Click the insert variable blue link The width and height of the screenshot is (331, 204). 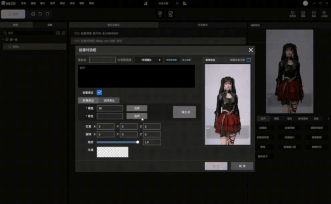[x=186, y=60]
